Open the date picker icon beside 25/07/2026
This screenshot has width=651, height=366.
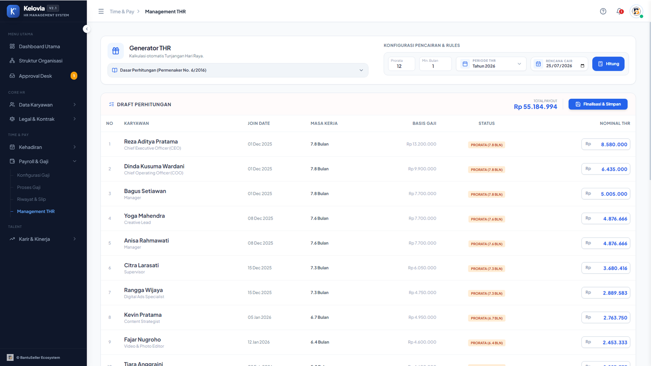pyautogui.click(x=582, y=66)
